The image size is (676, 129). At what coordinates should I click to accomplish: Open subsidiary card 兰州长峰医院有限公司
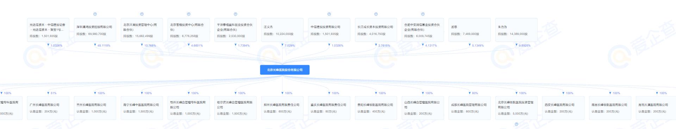95,108
